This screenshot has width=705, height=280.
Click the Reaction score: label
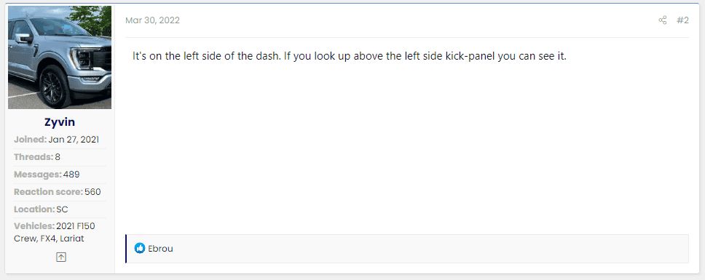[x=48, y=192]
